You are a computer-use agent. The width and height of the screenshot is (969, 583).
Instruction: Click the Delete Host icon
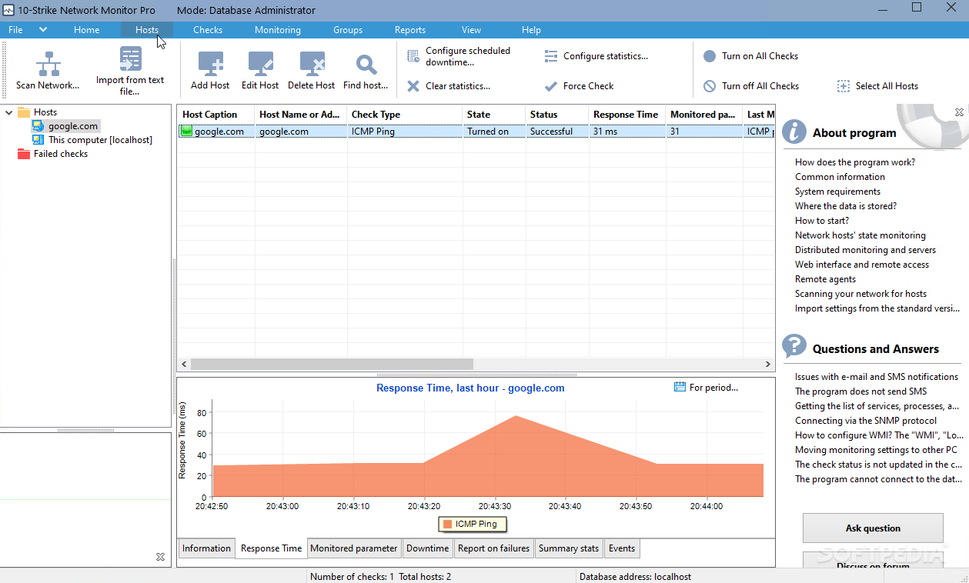312,64
